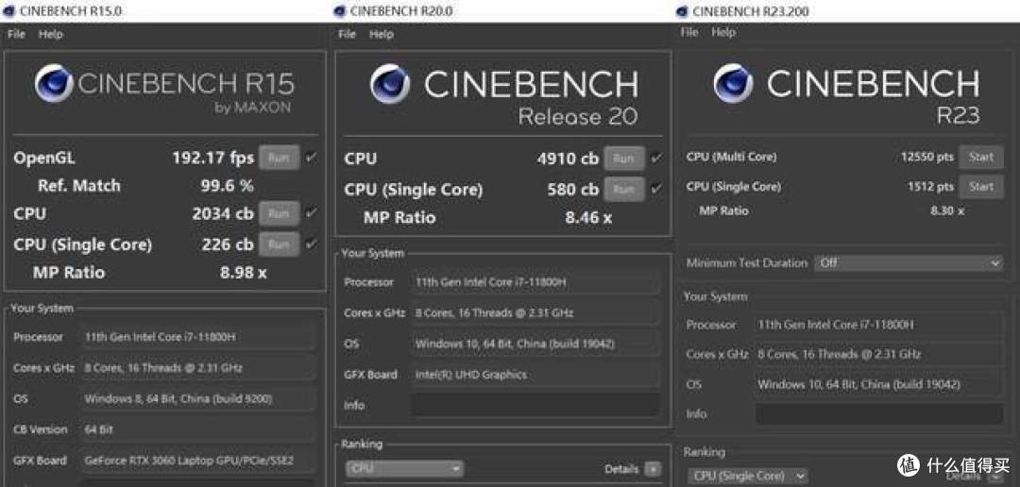Click the Cores x GHz value in R23
Viewport: 1020px width, 487px height.
point(879,354)
